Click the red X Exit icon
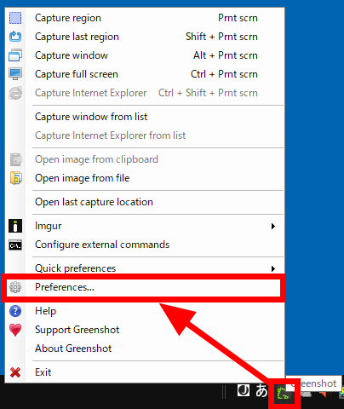Screen dimensions: 344x409 click(15, 372)
